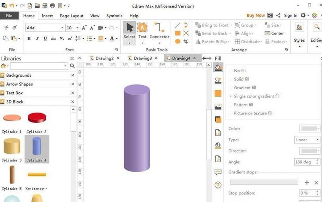Choose the Select pointer tool

pyautogui.click(x=129, y=33)
